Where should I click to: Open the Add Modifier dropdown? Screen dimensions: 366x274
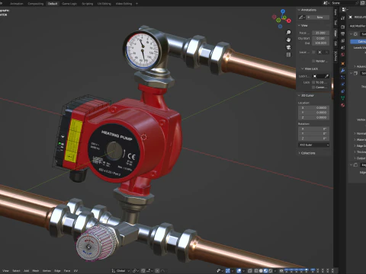click(x=358, y=26)
